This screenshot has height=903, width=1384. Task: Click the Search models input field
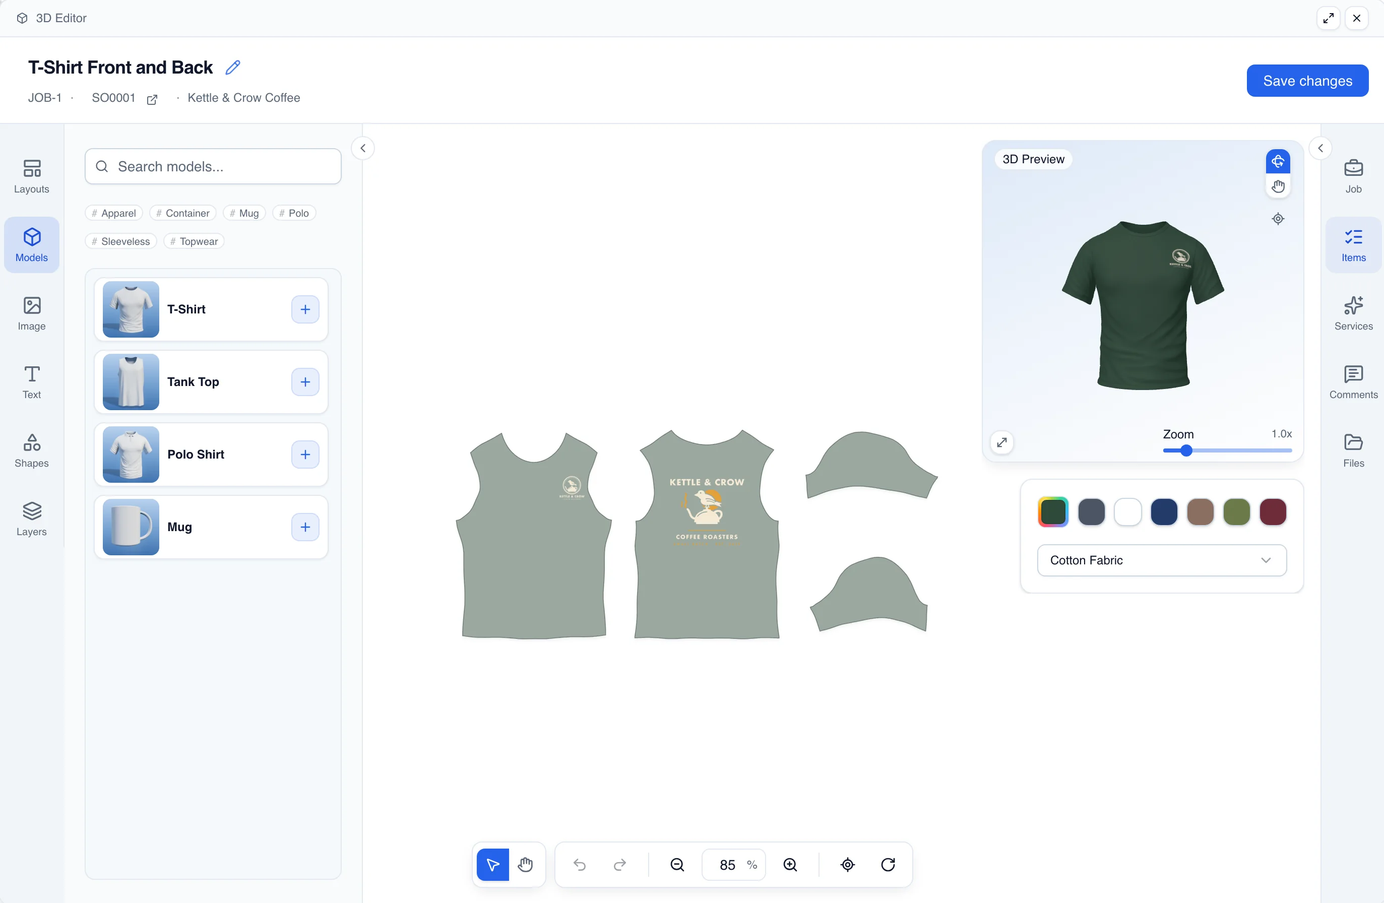tap(213, 166)
